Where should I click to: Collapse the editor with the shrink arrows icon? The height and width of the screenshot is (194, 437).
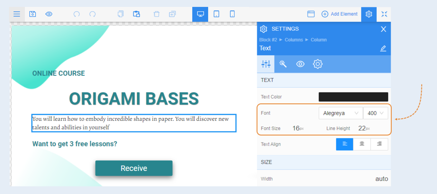(384, 14)
